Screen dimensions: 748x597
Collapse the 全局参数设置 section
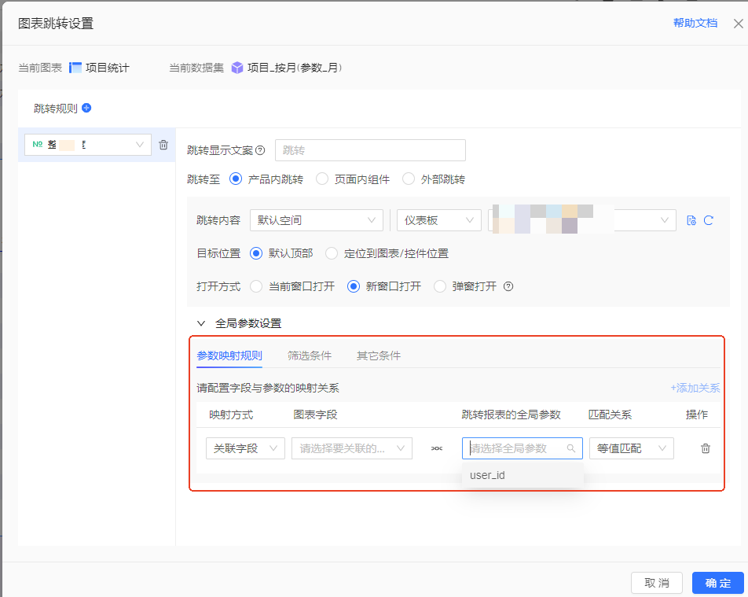coord(201,323)
